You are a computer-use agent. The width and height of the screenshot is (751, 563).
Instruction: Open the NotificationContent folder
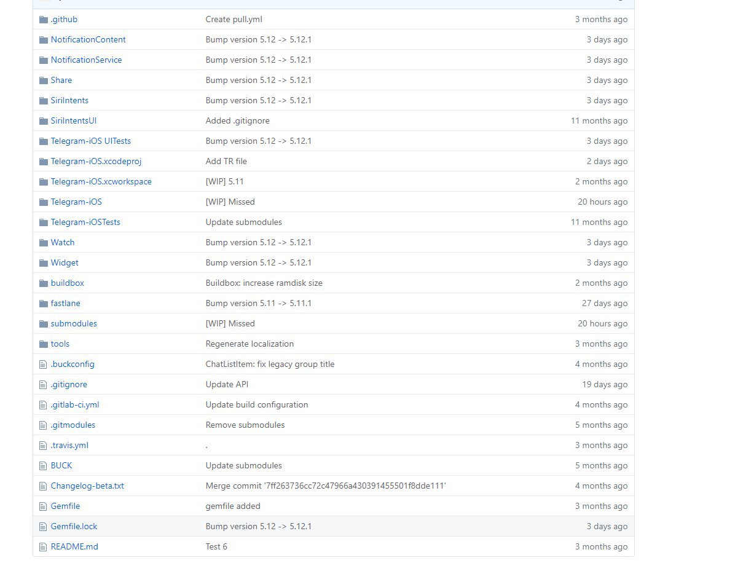(x=88, y=40)
